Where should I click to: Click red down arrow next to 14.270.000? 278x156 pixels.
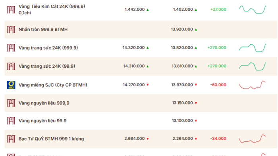click(x=147, y=85)
